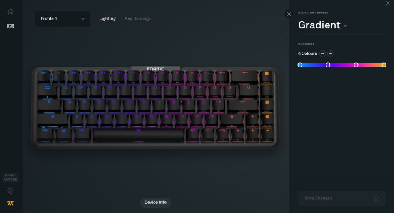Expand the Profile 1 dropdown
Viewport: 394px width, 213px height.
pos(63,18)
